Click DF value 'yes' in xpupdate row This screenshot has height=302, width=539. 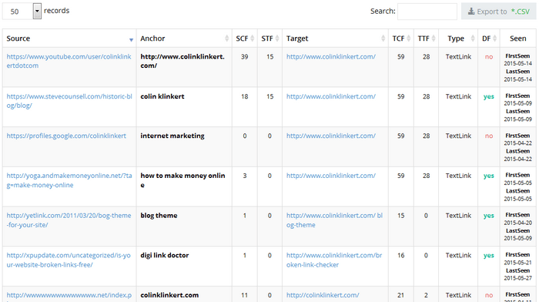tap(489, 256)
